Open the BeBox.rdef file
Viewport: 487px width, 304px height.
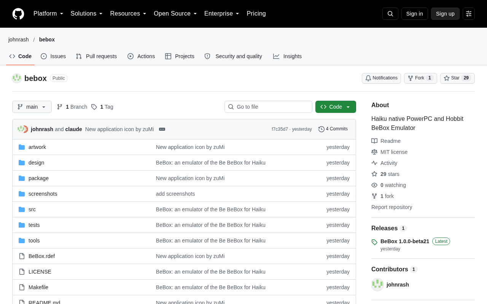[42, 256]
